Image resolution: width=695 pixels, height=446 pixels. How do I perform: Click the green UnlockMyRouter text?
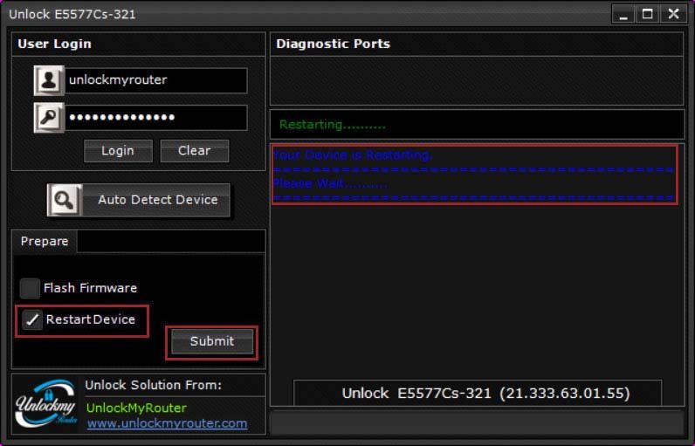(x=136, y=408)
